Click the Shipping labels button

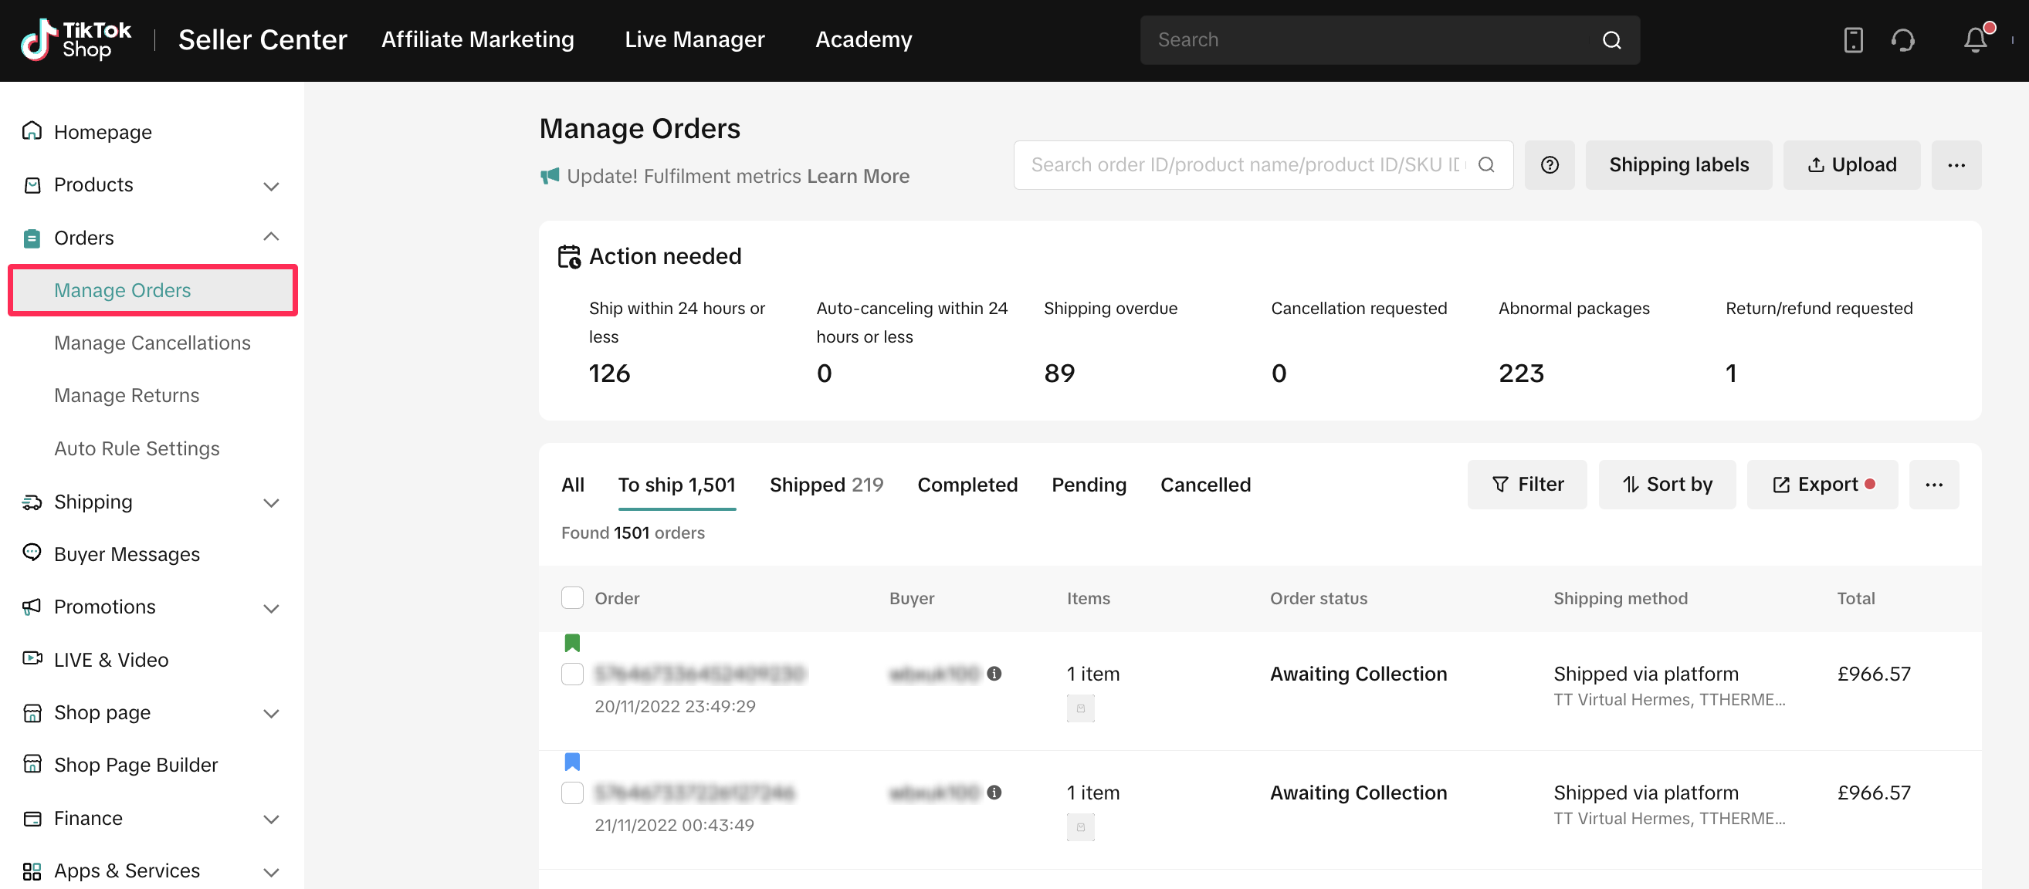tap(1678, 164)
